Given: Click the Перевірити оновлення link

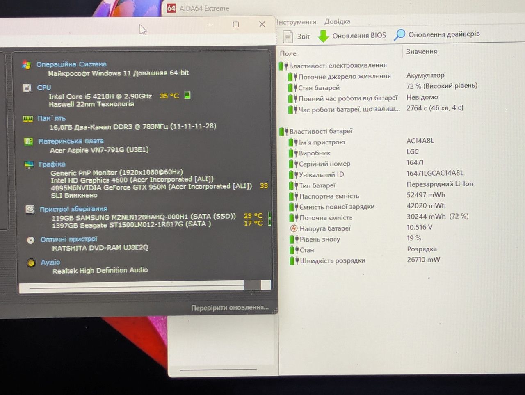Looking at the screenshot, I should pos(230,308).
